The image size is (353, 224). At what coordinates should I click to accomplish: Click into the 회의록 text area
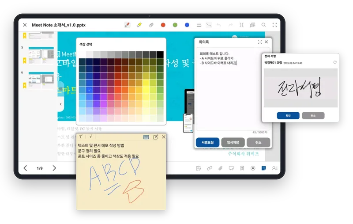(233, 89)
